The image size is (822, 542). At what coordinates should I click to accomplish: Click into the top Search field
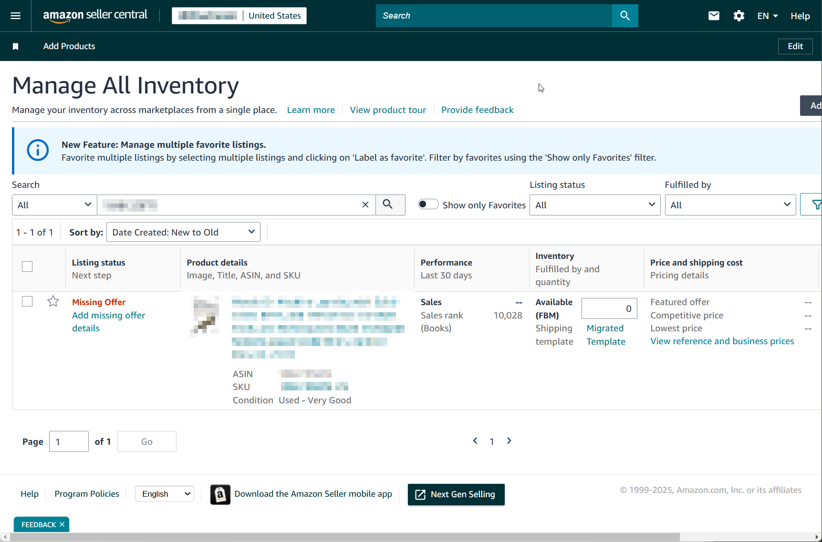pyautogui.click(x=494, y=16)
